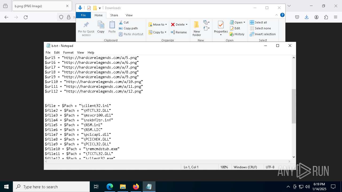Open Microsoft Edge from taskbar
The width and height of the screenshot is (342, 192).
click(x=110, y=187)
